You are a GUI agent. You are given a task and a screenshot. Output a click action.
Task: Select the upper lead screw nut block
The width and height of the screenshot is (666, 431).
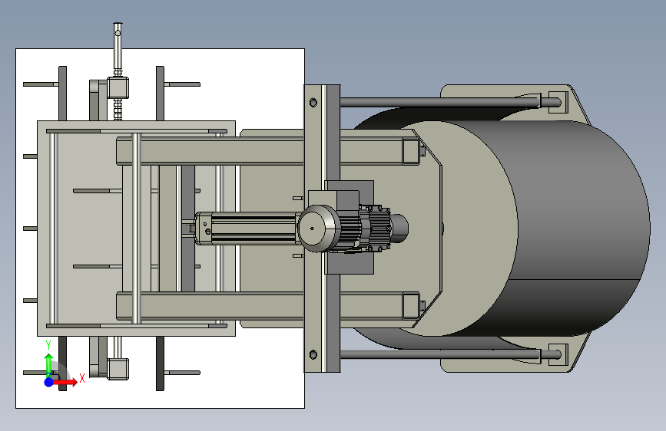coord(118,87)
